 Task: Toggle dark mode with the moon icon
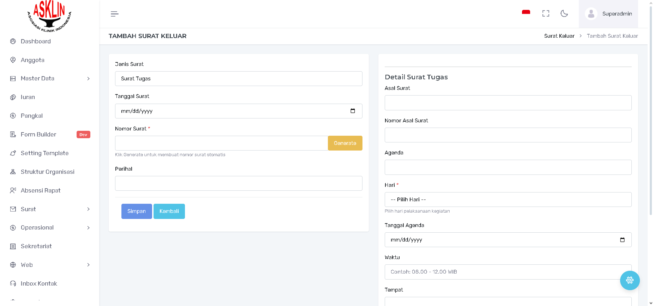(x=564, y=13)
